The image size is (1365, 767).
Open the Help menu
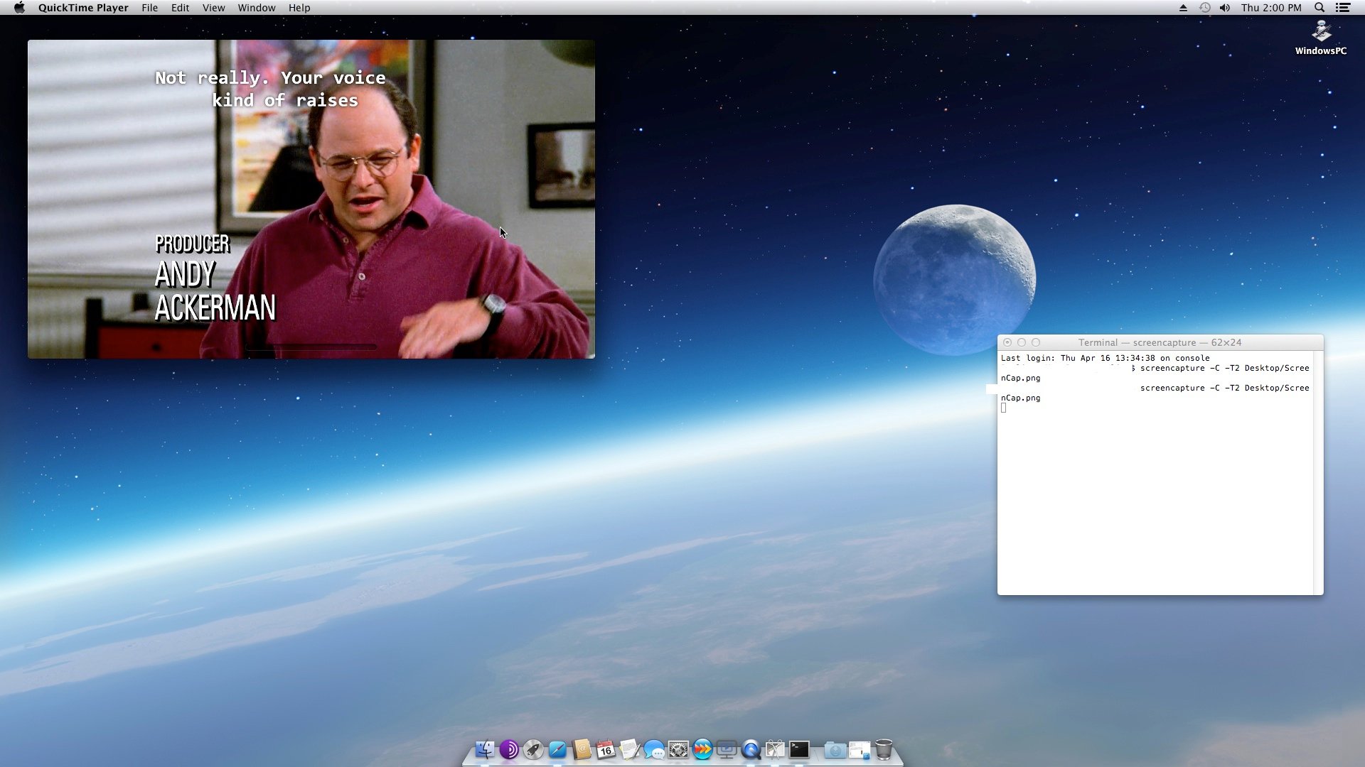[x=299, y=8]
